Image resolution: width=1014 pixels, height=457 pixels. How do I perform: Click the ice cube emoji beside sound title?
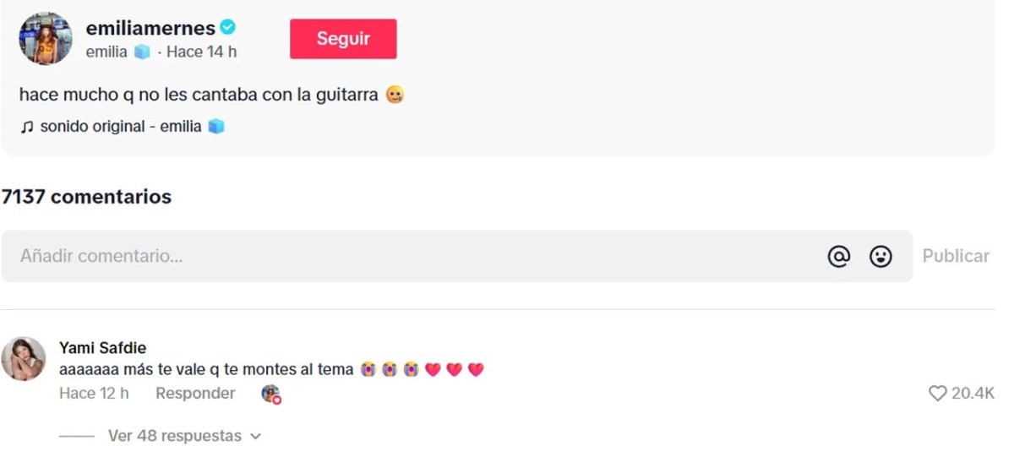click(x=216, y=127)
